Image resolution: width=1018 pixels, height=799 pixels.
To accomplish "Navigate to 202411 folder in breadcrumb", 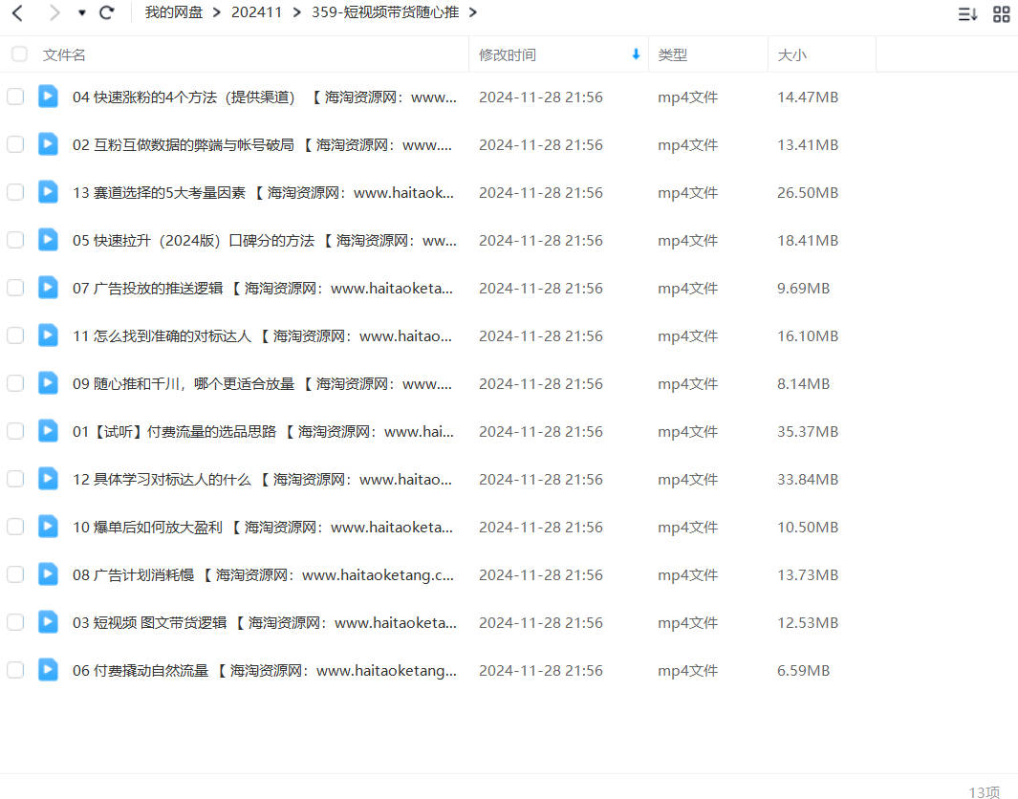I will point(256,12).
